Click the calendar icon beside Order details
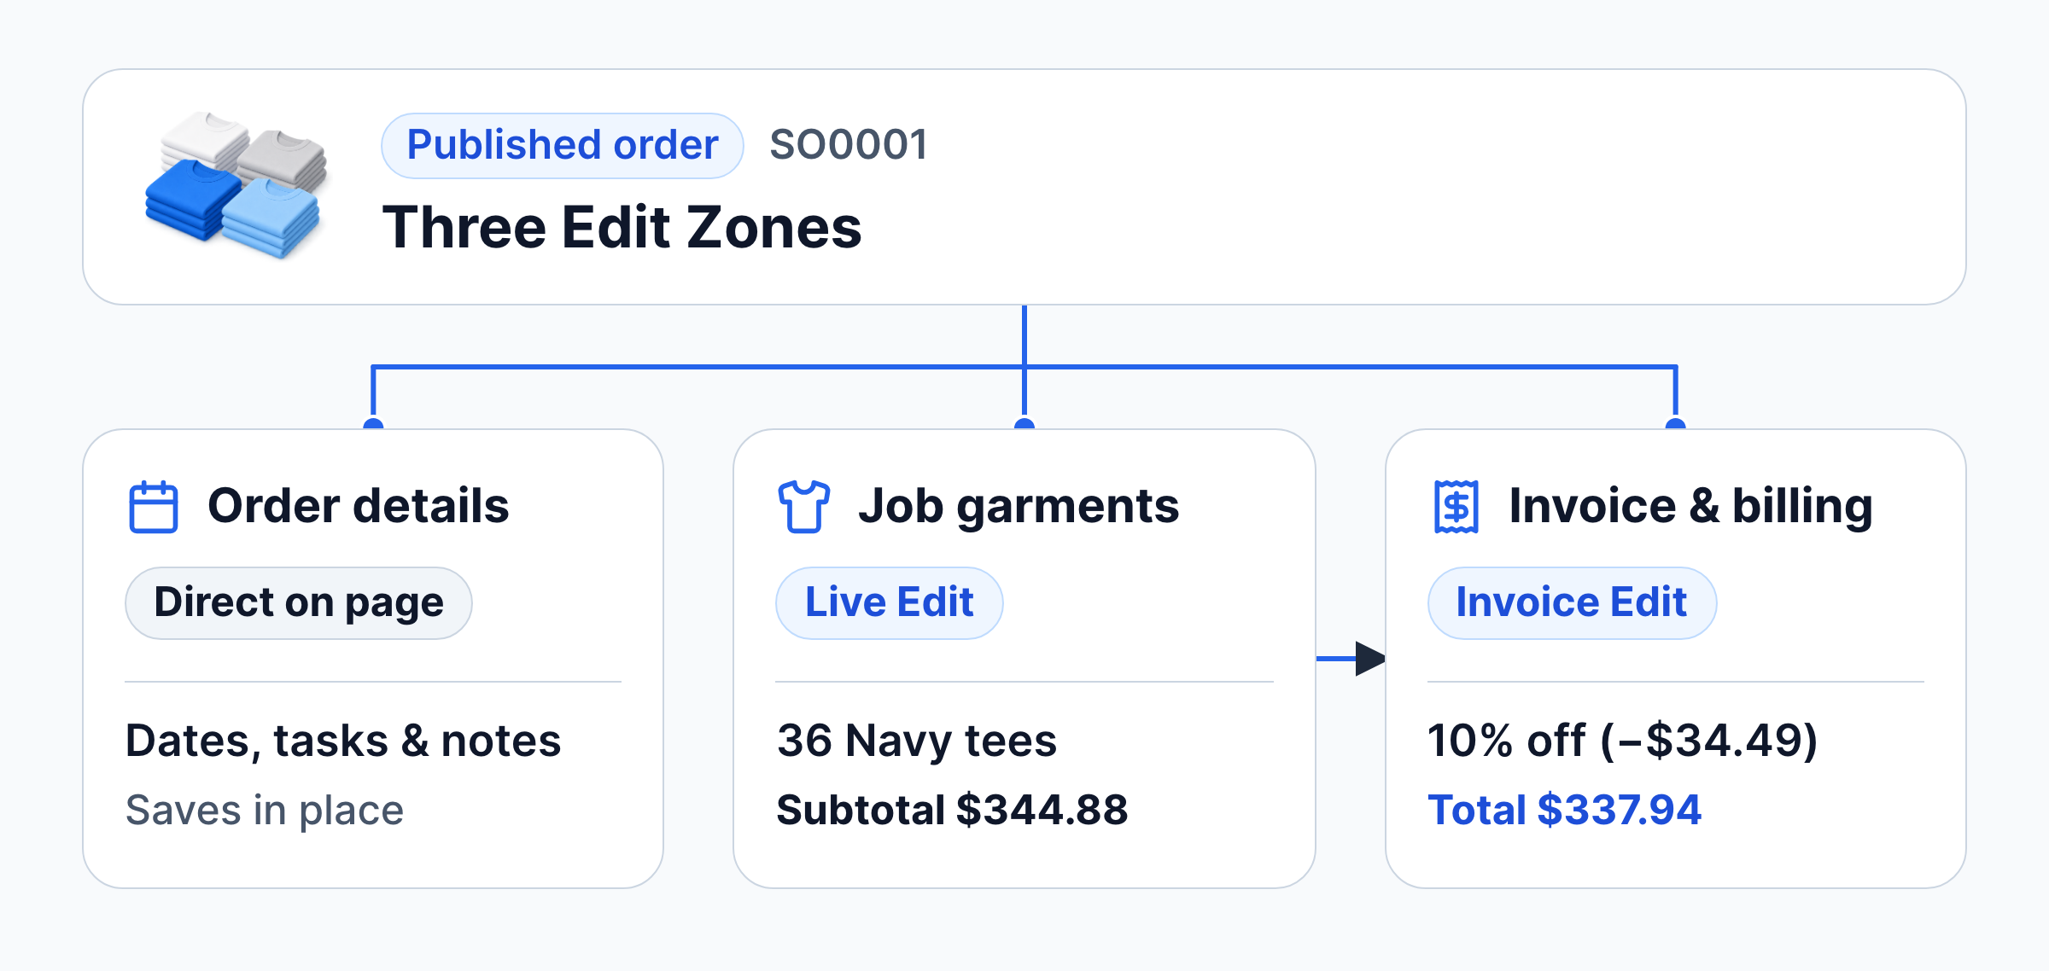 154,507
